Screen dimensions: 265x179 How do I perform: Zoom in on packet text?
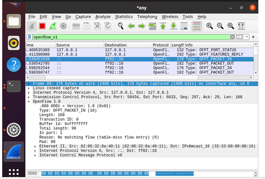point(210,26)
